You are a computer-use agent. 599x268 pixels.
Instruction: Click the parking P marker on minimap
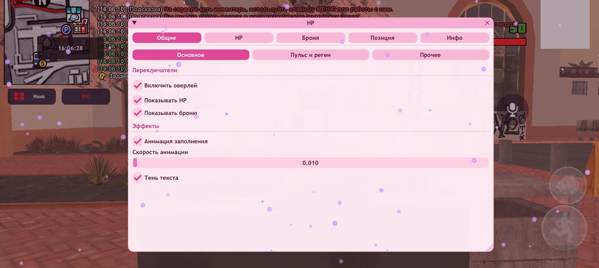pos(66,29)
